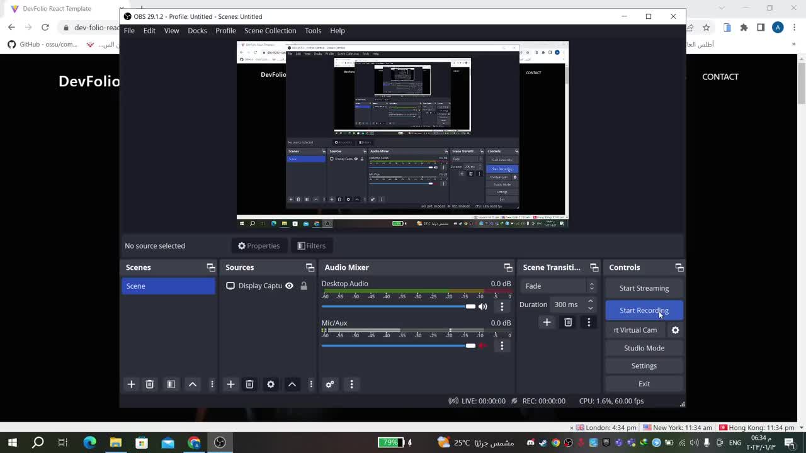Open Windows Start menu
This screenshot has width=806, height=453.
pyautogui.click(x=12, y=442)
